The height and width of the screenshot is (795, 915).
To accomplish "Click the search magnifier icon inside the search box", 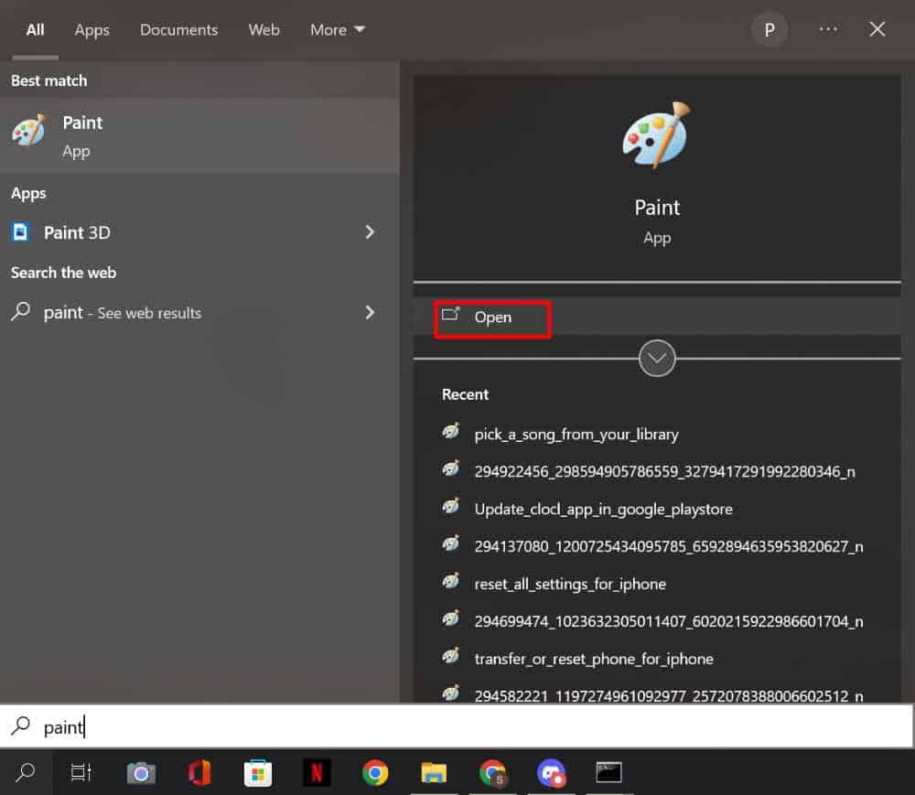I will (x=20, y=726).
